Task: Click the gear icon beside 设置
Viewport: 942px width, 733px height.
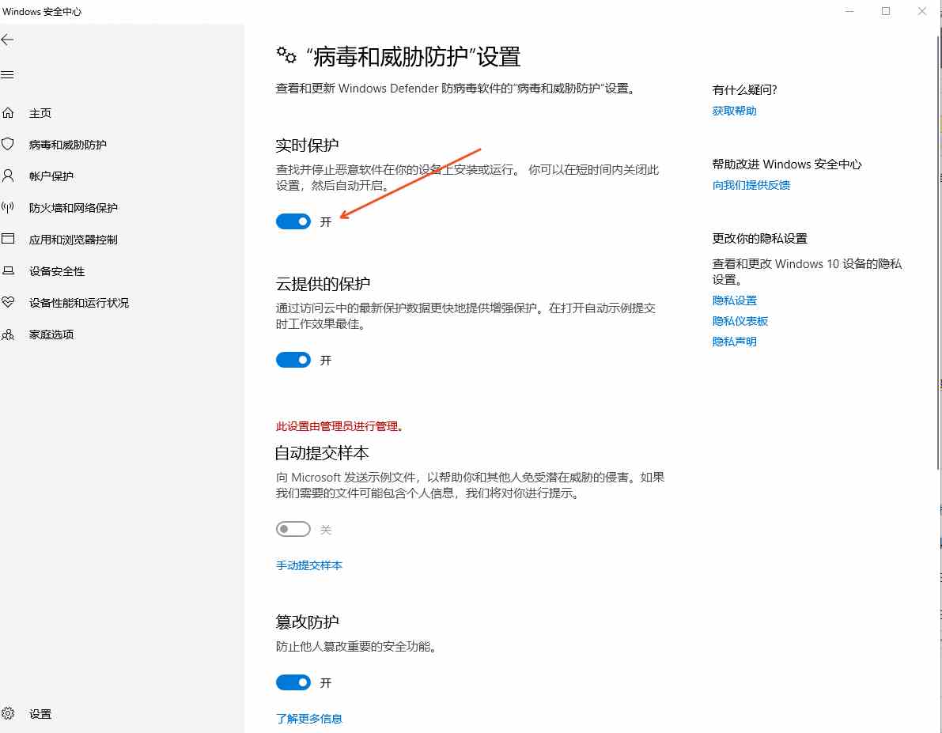Action: tap(8, 713)
